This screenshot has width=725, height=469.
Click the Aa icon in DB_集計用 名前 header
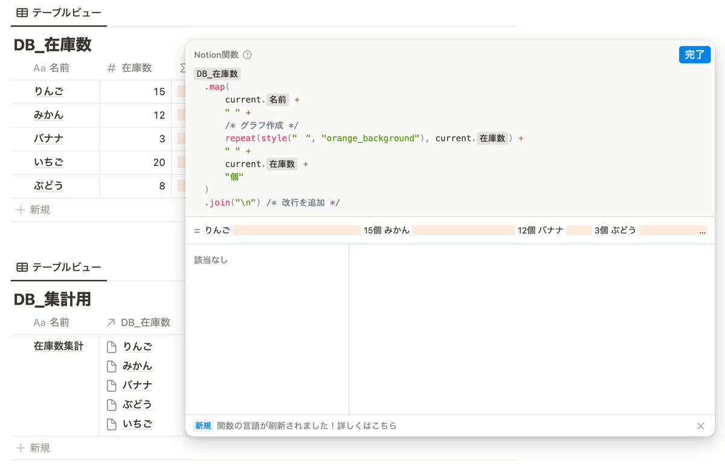[39, 323]
